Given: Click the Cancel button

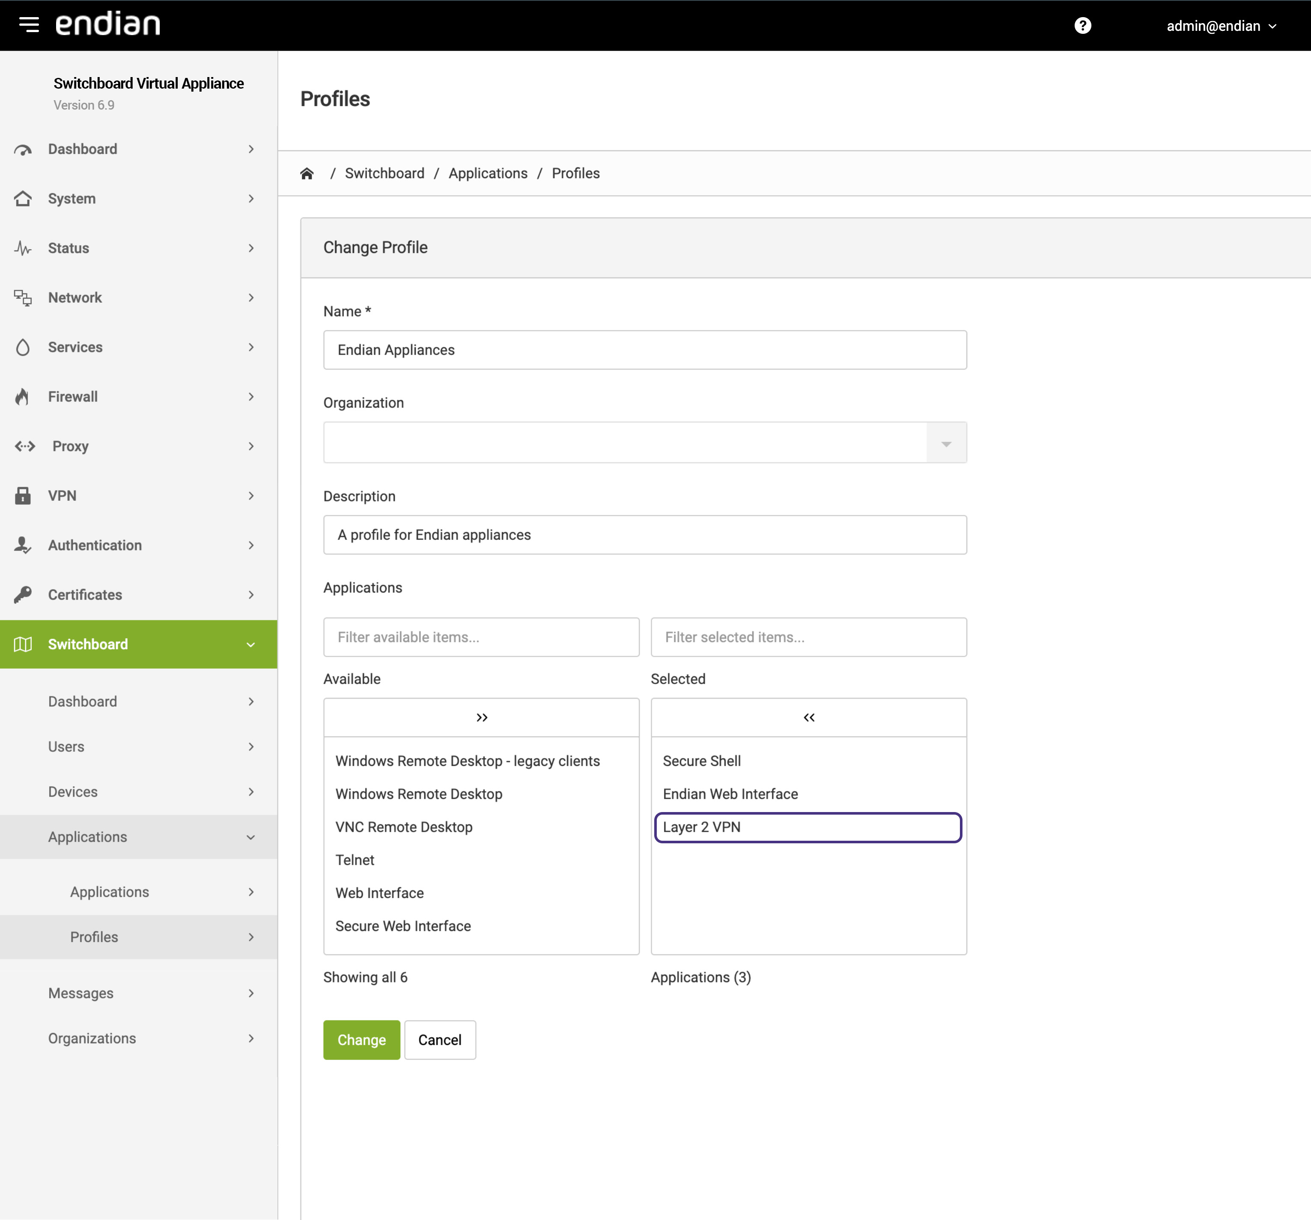Looking at the screenshot, I should click(x=440, y=1040).
